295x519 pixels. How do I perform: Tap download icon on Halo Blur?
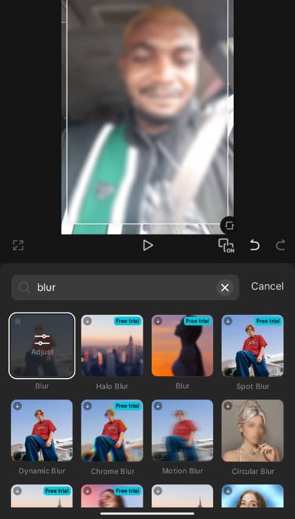pyautogui.click(x=87, y=321)
